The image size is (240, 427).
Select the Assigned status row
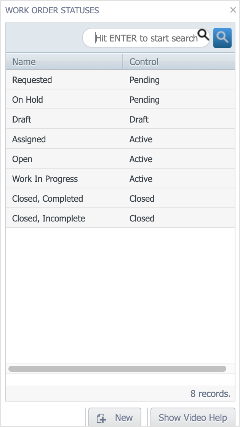click(120, 139)
